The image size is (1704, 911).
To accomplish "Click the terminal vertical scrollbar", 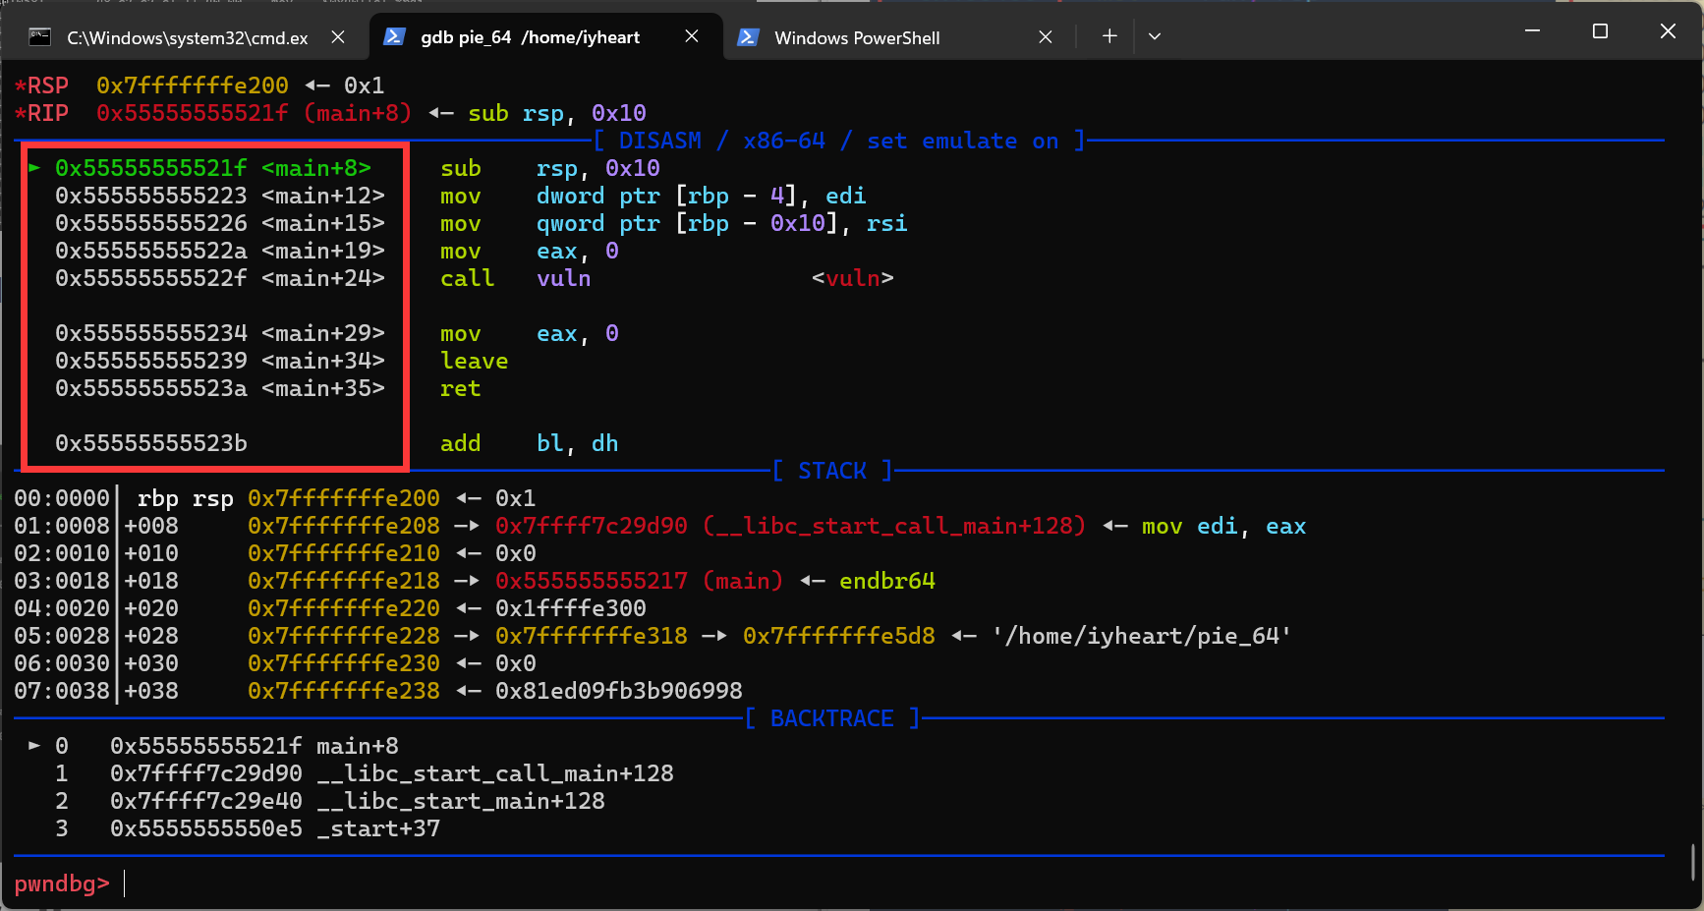I will click(x=1693, y=862).
